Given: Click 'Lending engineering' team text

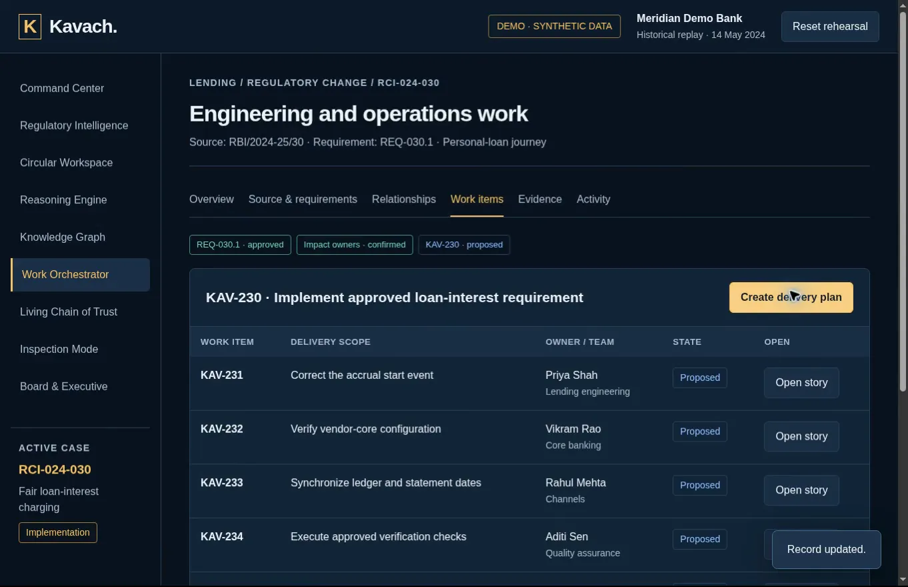Looking at the screenshot, I should click(x=588, y=392).
